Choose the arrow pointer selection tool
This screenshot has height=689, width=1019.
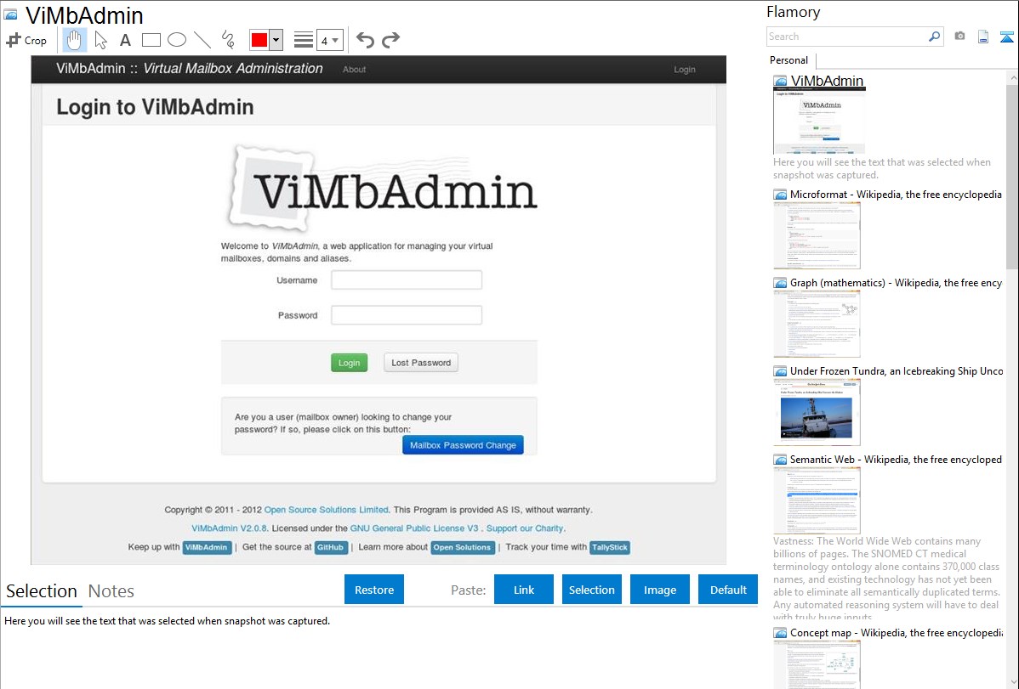tap(100, 40)
